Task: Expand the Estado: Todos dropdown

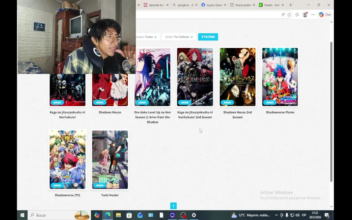Action: 148,37
